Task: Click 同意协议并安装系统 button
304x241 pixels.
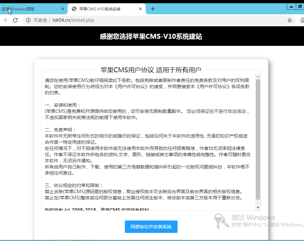Action: point(151,227)
